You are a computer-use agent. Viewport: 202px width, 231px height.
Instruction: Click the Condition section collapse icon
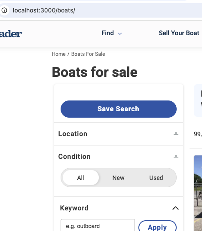click(x=176, y=156)
